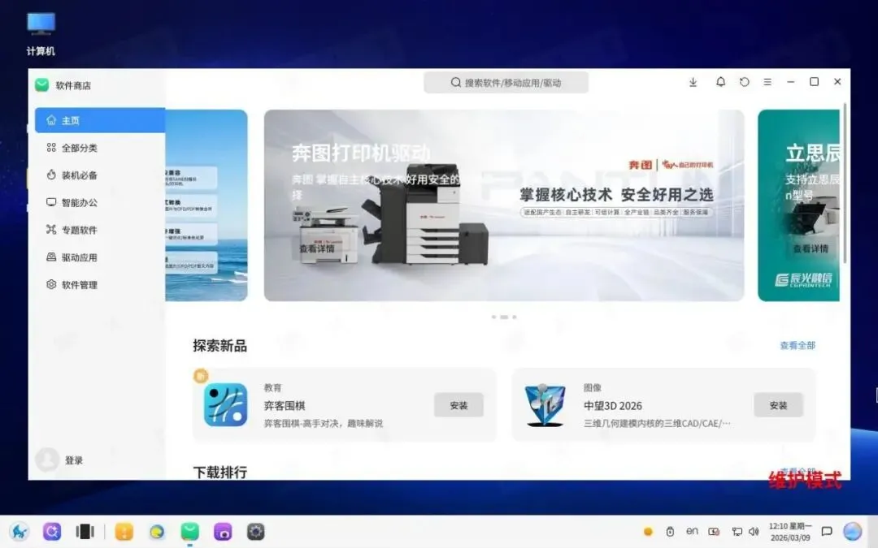Open the volume speaker tray icon
878x548 pixels.
(754, 532)
